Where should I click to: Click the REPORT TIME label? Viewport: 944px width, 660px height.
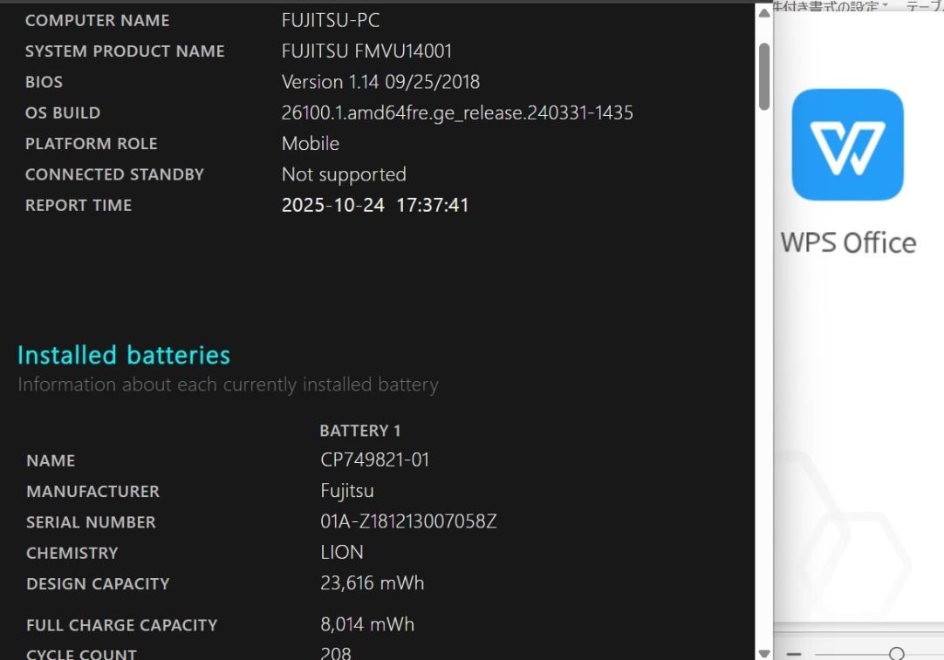point(79,205)
